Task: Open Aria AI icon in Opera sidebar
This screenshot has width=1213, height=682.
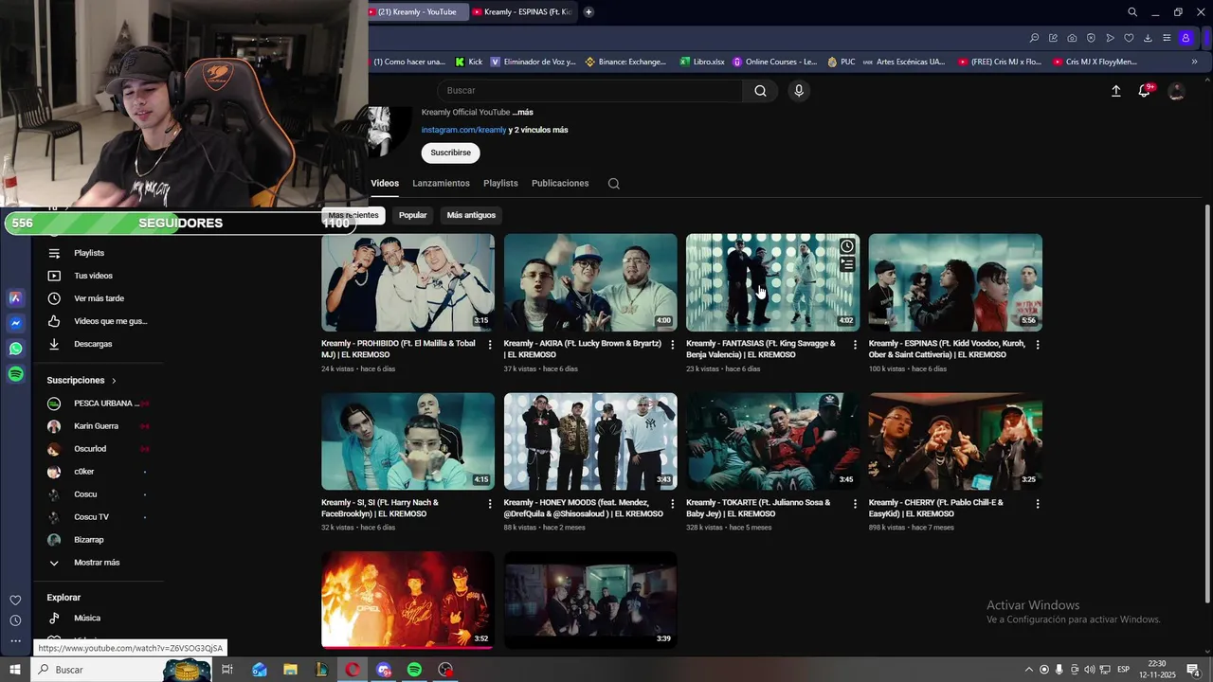Action: pos(15,297)
